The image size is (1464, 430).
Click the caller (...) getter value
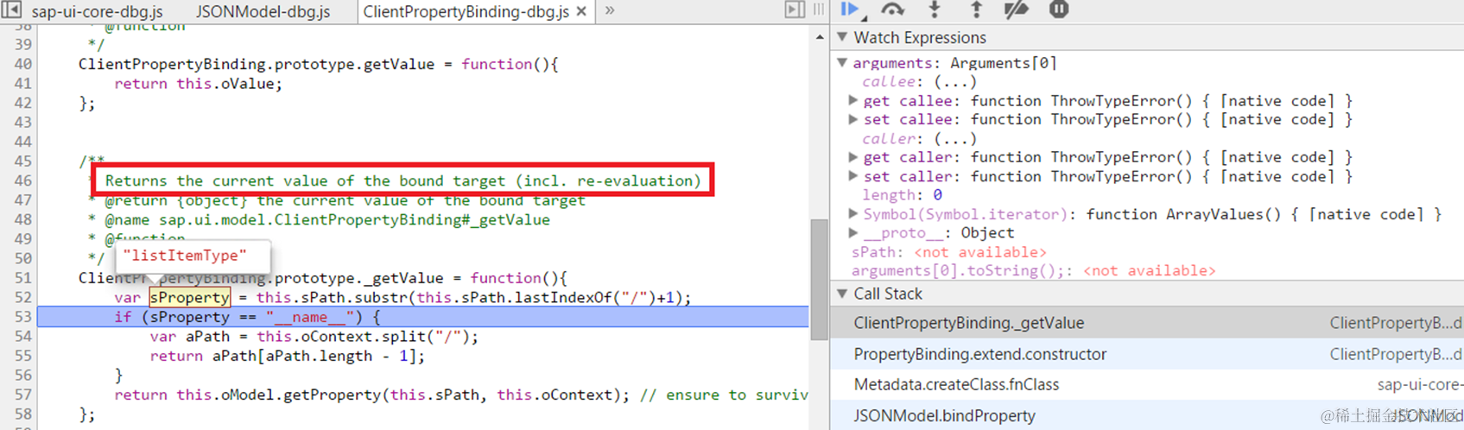[x=954, y=138]
